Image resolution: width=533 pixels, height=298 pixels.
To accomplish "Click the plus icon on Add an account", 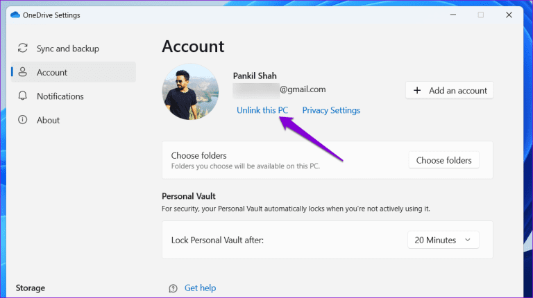I will (417, 90).
